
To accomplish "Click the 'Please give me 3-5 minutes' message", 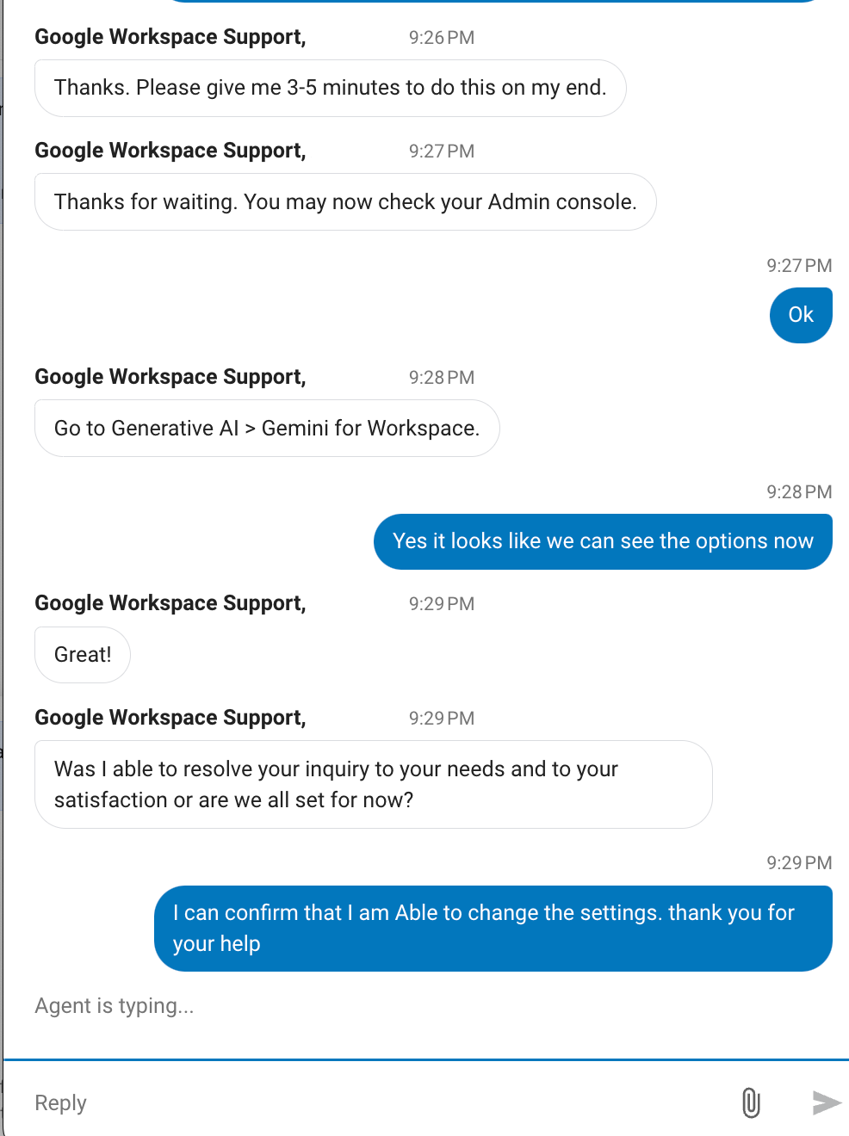I will (x=331, y=88).
